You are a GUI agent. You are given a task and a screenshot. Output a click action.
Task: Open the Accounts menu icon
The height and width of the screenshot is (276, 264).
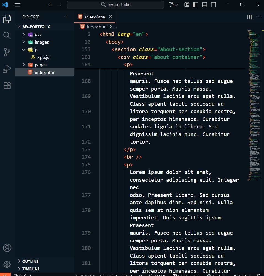click(x=7, y=248)
